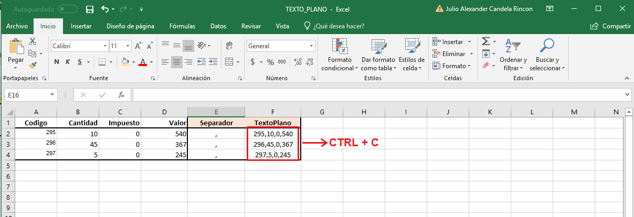This screenshot has width=634, height=217.
Task: Toggle bold formatting (N)
Action: 57,62
